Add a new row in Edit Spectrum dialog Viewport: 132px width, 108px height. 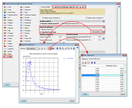coord(83,63)
